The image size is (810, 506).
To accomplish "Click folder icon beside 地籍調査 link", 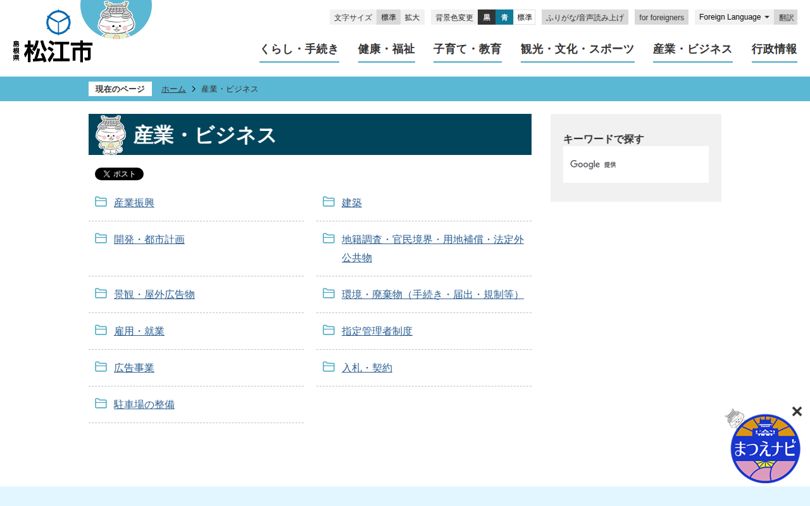I will [328, 238].
